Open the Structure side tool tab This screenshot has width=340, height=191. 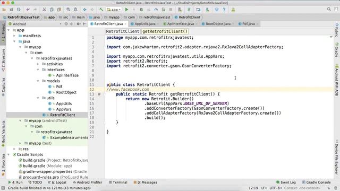pyautogui.click(x=3, y=60)
